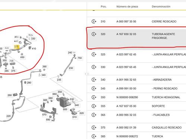Click callout 235 in the diagram

(59, 80)
